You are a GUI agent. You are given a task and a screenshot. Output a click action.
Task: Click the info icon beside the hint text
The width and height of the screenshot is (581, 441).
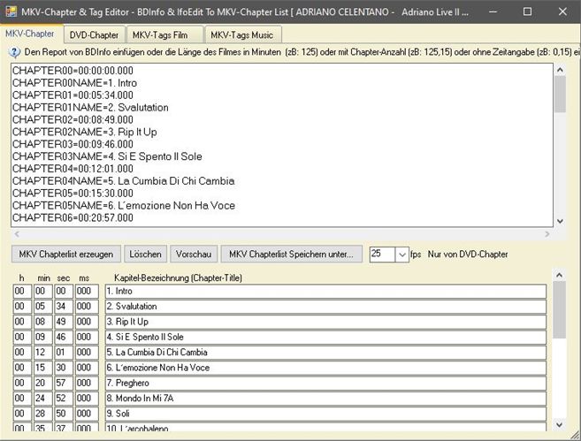14,52
